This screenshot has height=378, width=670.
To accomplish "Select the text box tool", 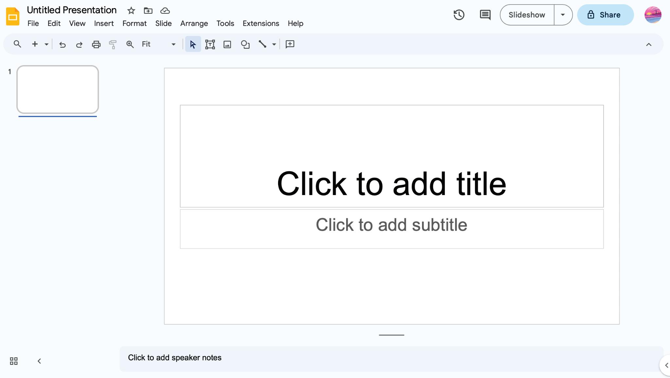I will (x=210, y=44).
